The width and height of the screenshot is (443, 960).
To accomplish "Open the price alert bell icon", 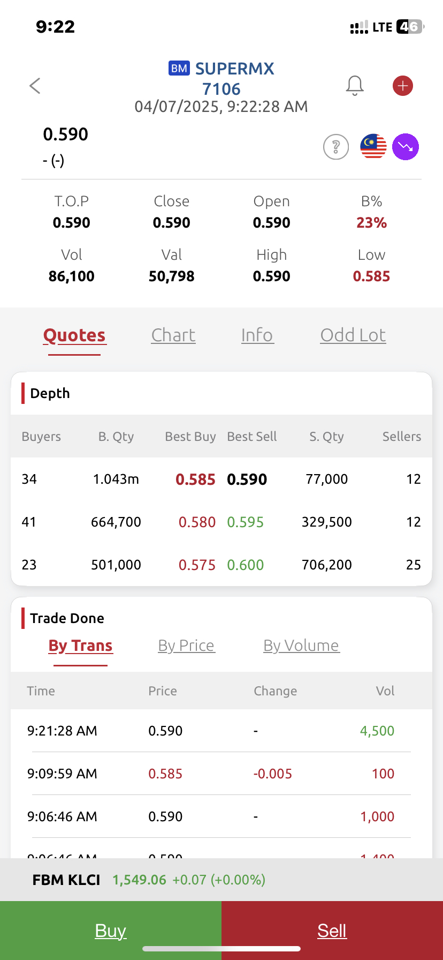I will coord(355,86).
